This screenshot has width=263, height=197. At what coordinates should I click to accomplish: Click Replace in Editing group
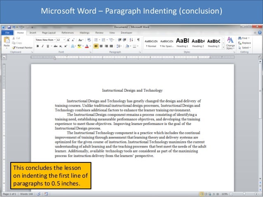(244, 43)
